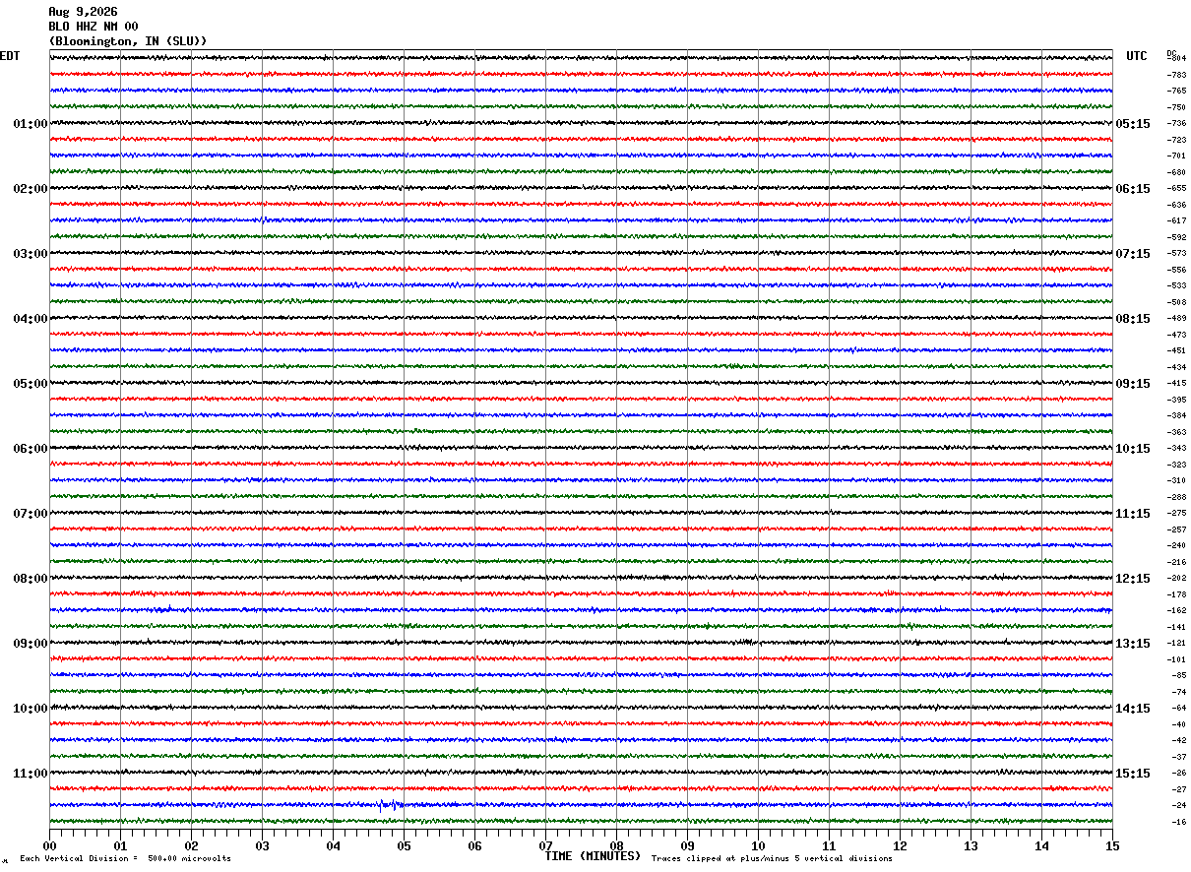The height and width of the screenshot is (872, 1191).
Task: Click the 01:00 EDT time label
Action: 31,124
